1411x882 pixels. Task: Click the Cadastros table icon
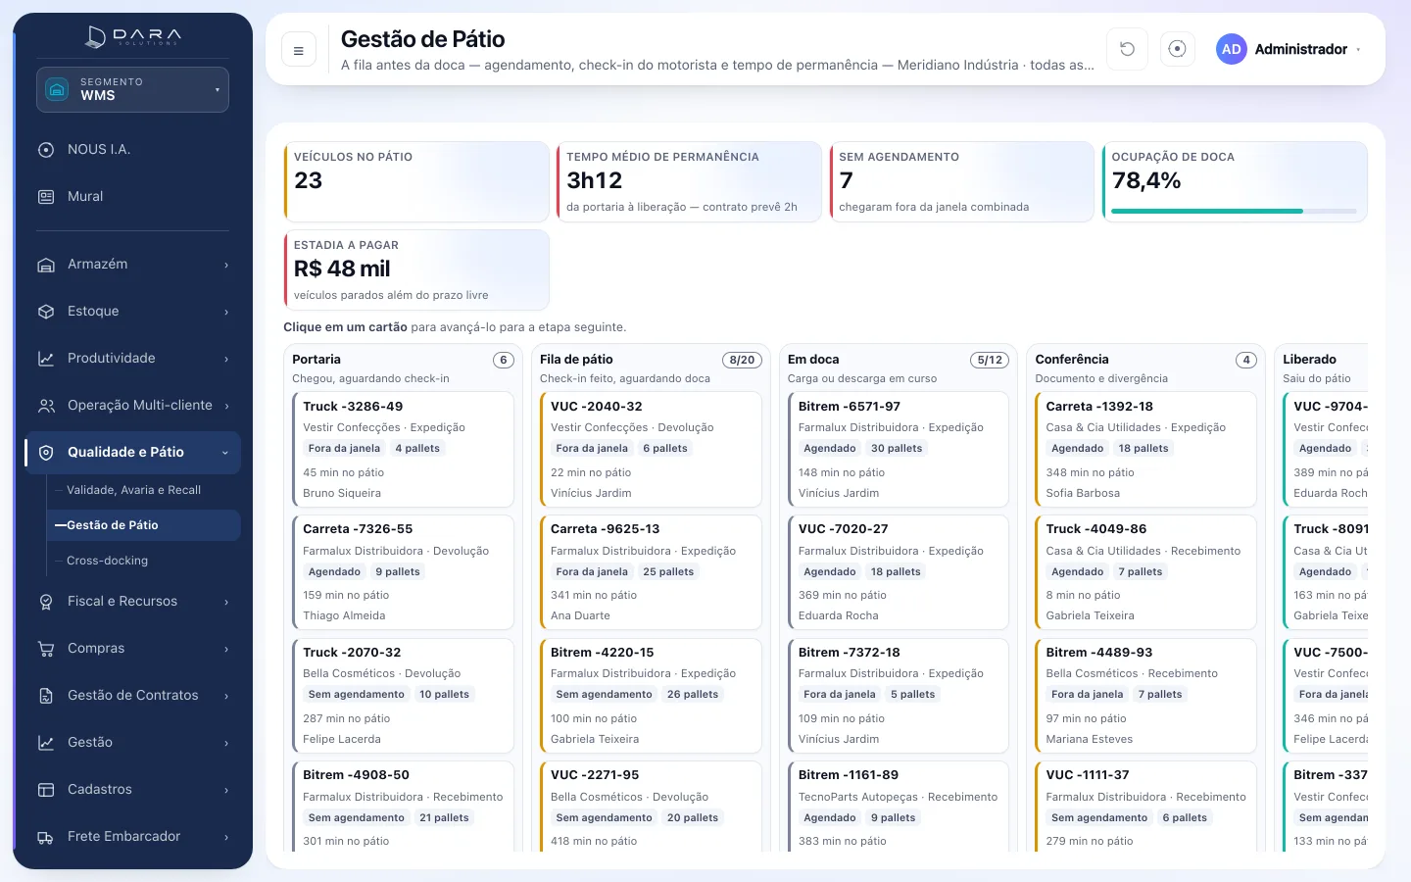pyautogui.click(x=46, y=790)
